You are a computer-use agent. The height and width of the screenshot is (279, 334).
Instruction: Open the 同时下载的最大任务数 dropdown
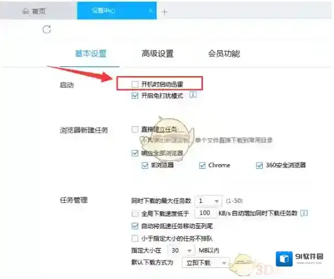[x=209, y=201]
